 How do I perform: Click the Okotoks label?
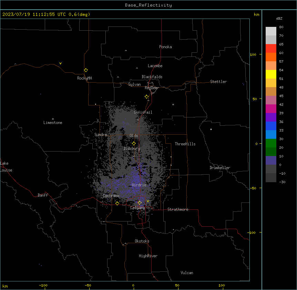point(142,241)
